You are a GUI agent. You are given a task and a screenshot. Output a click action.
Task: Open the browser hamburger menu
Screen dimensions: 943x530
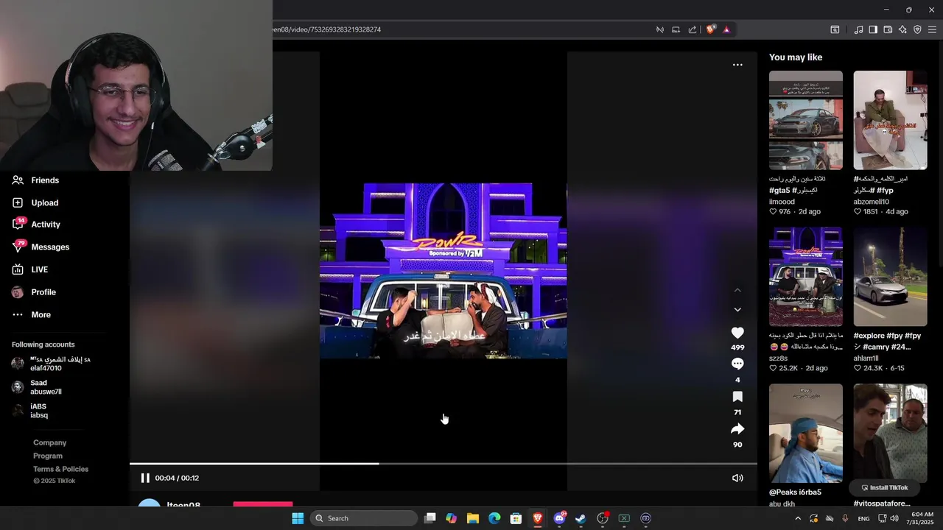click(x=932, y=29)
